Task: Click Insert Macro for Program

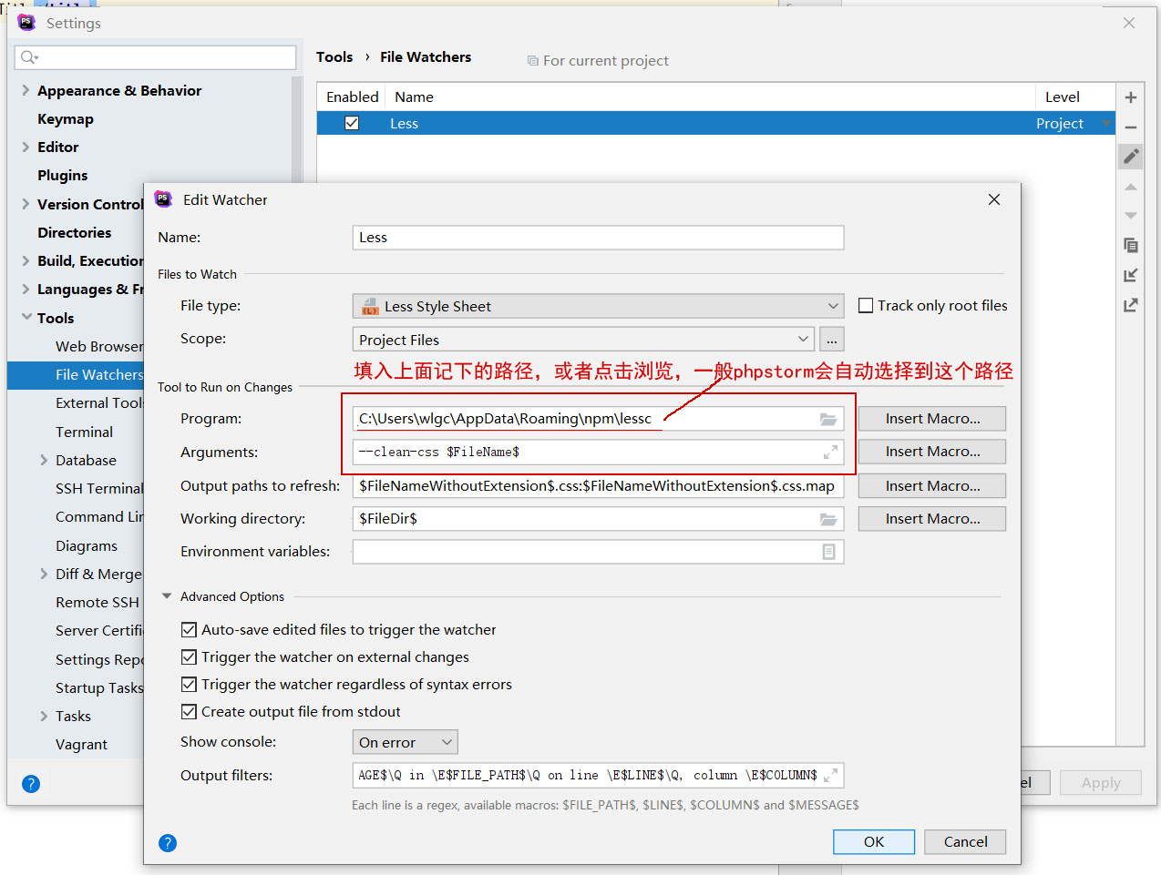Action: [932, 419]
